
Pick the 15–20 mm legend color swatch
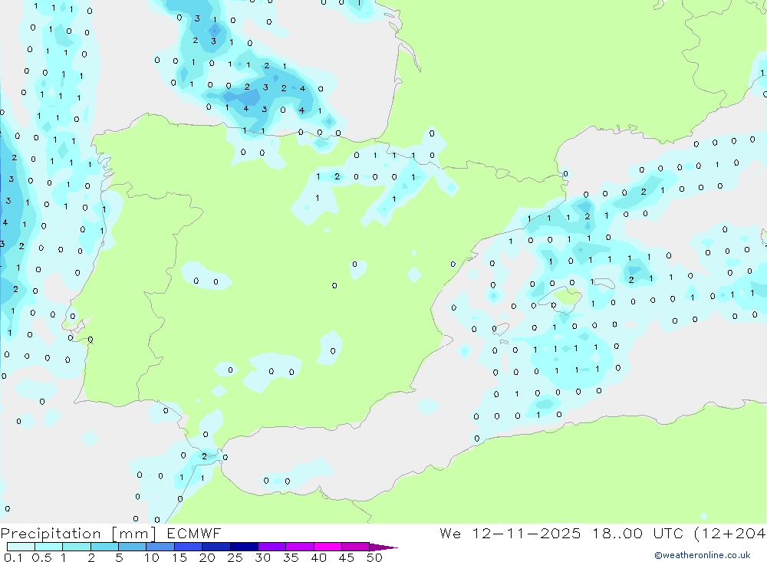188,547
